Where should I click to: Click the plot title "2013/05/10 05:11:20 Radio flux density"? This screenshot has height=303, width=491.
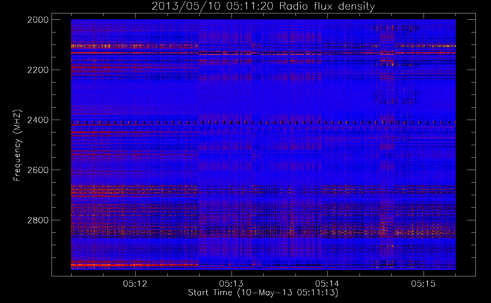263,6
